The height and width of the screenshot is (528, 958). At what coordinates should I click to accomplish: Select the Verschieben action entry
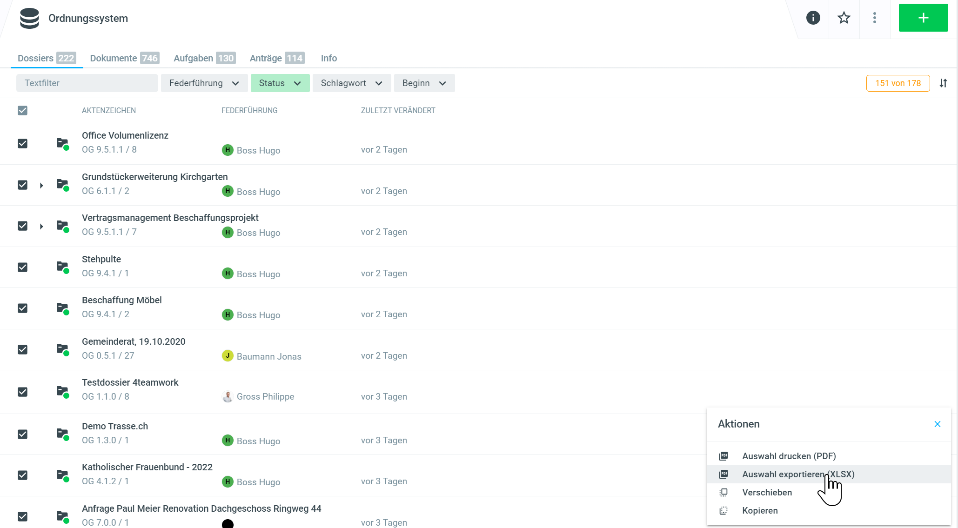[x=767, y=492]
